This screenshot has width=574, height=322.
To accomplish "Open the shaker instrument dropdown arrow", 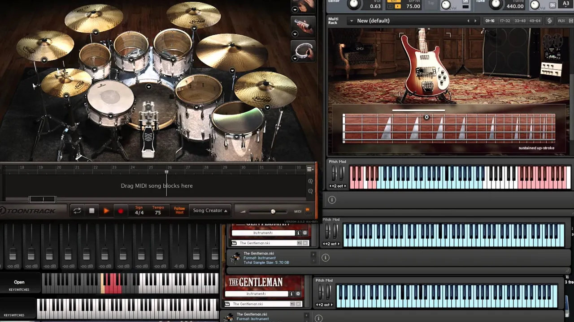I will (x=295, y=34).
